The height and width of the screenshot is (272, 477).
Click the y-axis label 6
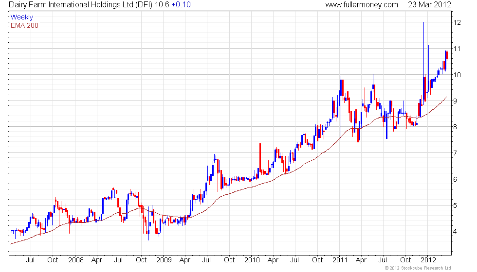(456, 179)
